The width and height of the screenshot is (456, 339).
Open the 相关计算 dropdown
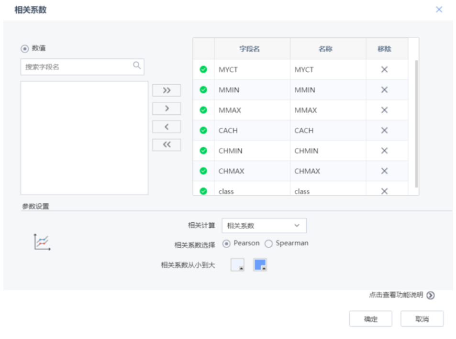point(264,225)
